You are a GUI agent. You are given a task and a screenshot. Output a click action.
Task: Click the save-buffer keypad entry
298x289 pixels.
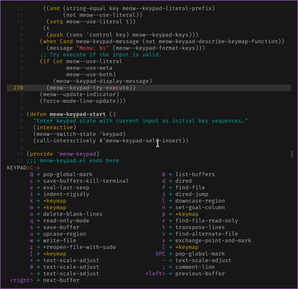(x=61, y=227)
